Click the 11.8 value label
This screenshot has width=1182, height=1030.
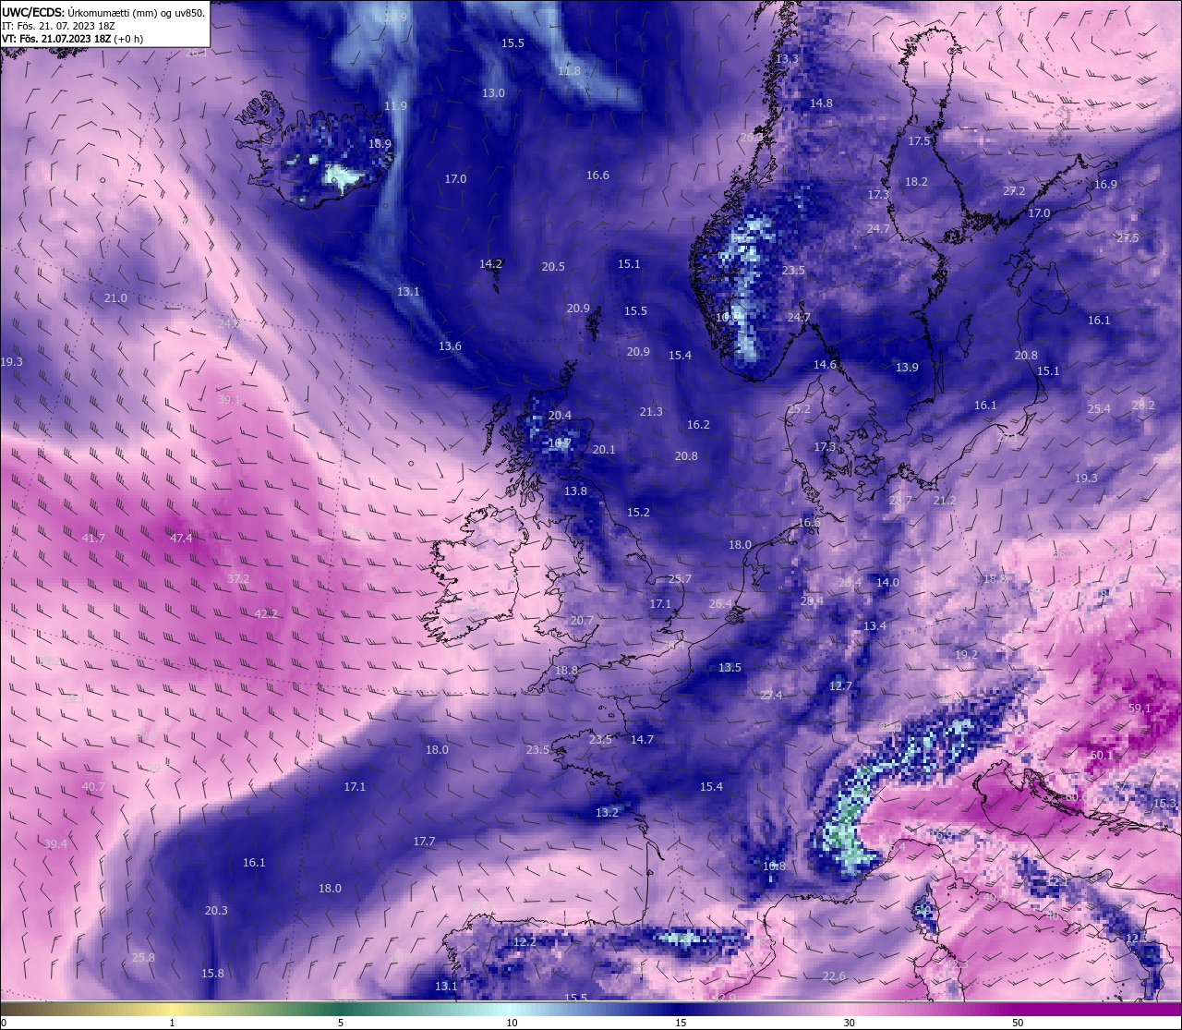569,71
